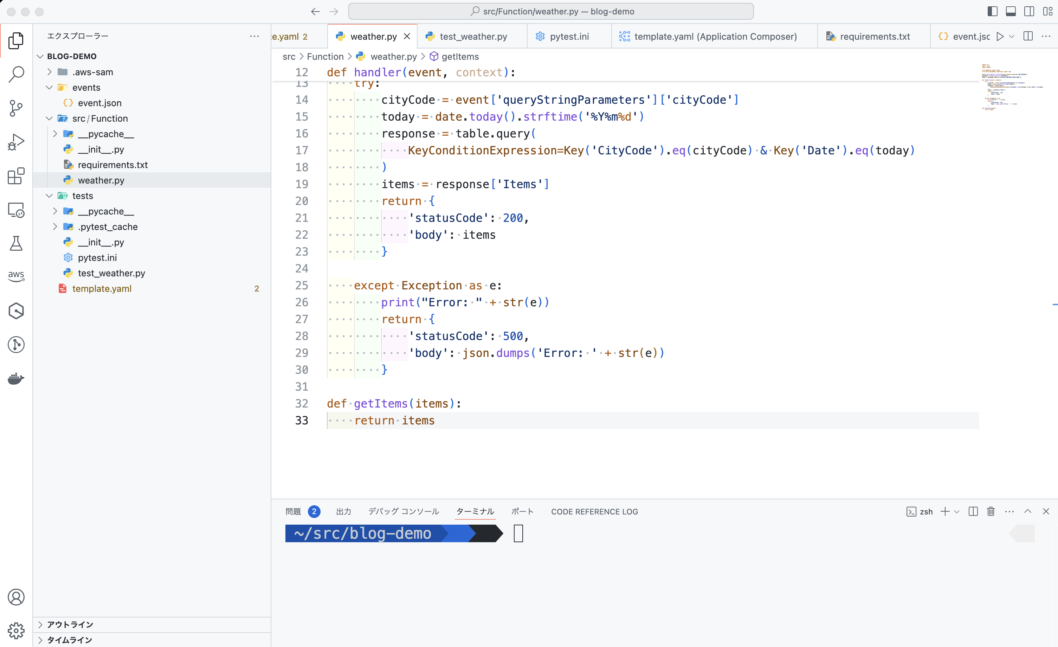
Task: Expand the Outline section
Action: tap(152, 624)
